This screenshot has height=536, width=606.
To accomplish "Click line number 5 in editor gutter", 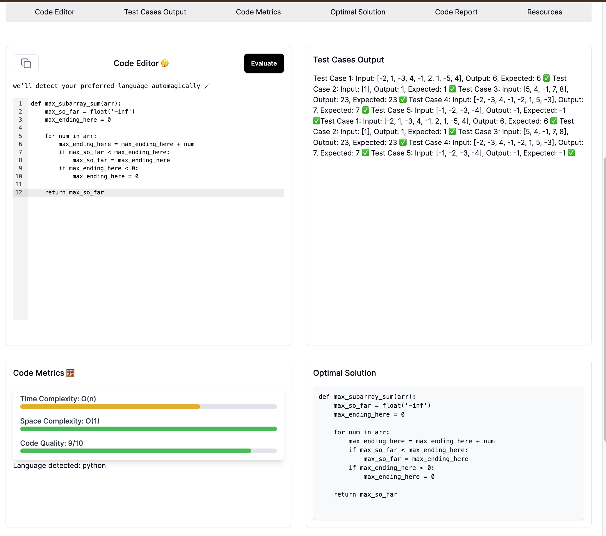I will 21,136.
